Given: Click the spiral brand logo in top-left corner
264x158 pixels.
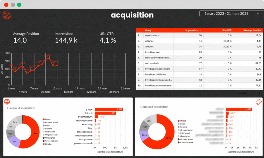Looking at the screenshot, I should (x=7, y=15).
